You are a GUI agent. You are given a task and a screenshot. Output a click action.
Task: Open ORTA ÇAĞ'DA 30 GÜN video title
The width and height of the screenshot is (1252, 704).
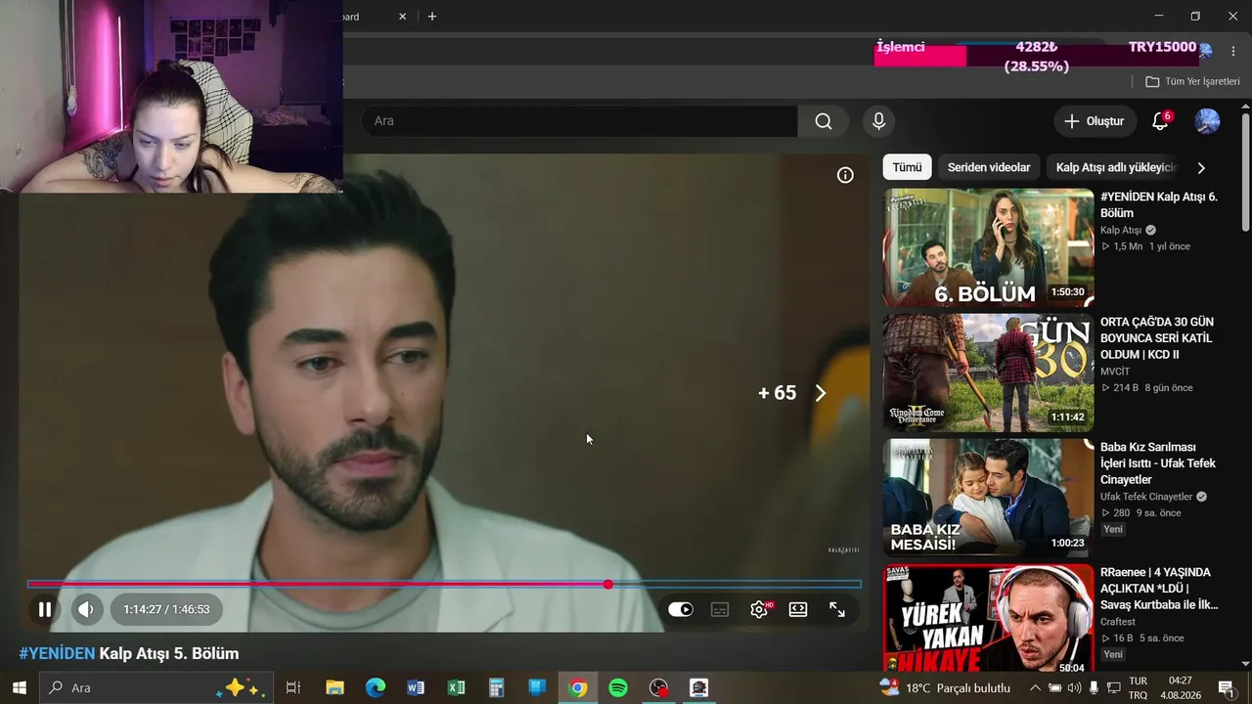point(1157,338)
